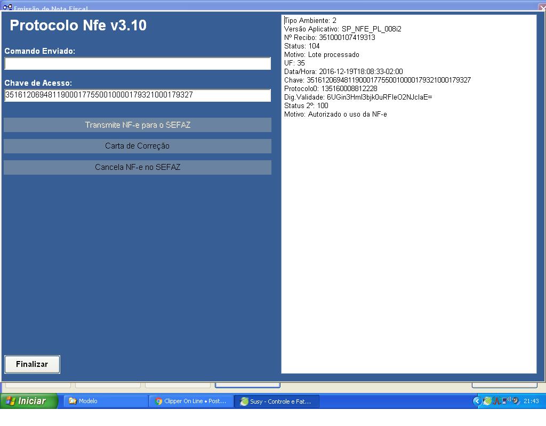Click the red network graph tray icon
Viewport: 546px width, 426px height.
tap(496, 401)
